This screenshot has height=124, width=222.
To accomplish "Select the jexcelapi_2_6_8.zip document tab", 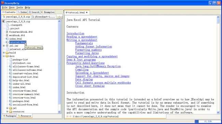I will (x=16, y=17).
